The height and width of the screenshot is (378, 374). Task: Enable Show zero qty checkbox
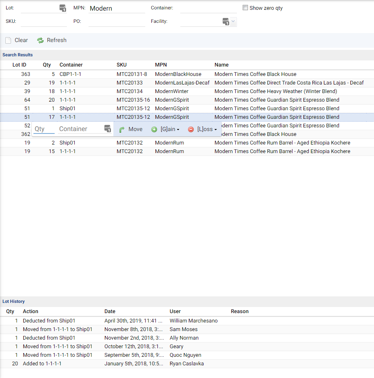point(245,8)
